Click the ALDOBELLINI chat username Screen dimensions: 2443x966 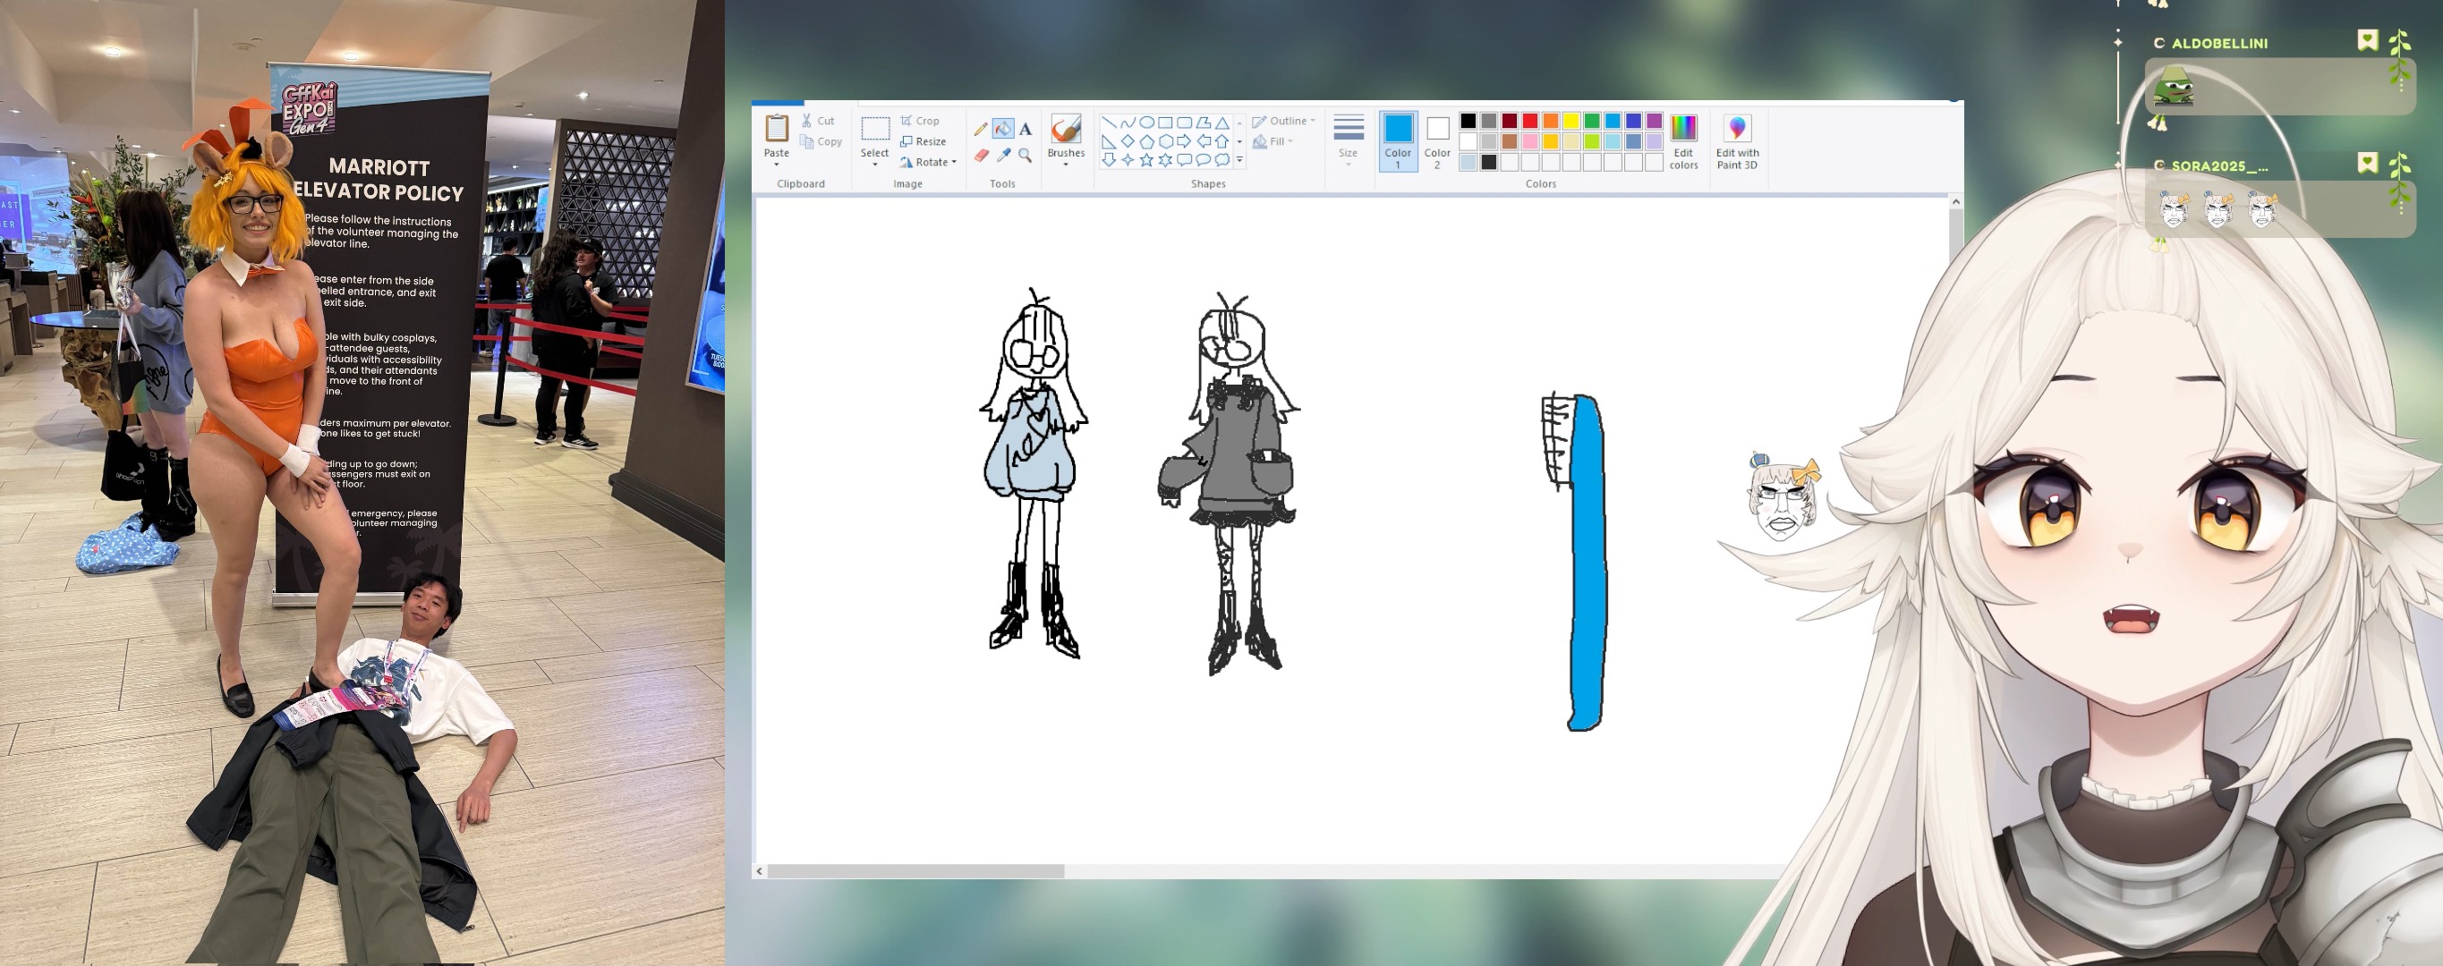pyautogui.click(x=2219, y=44)
